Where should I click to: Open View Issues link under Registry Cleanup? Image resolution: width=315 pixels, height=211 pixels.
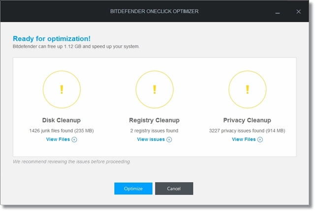151,139
